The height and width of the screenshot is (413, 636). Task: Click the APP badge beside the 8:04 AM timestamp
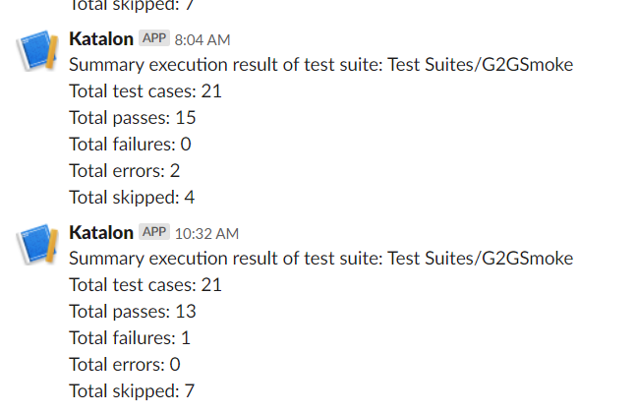tap(153, 38)
